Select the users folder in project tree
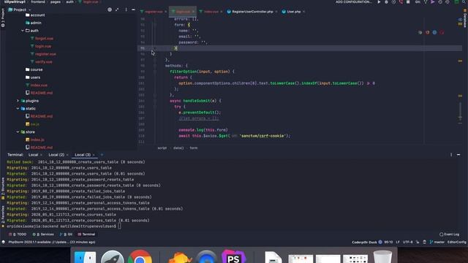The image size is (468, 263). tap(35, 77)
